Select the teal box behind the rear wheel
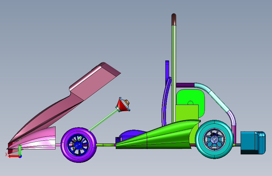272x176 pixels. tap(253, 143)
